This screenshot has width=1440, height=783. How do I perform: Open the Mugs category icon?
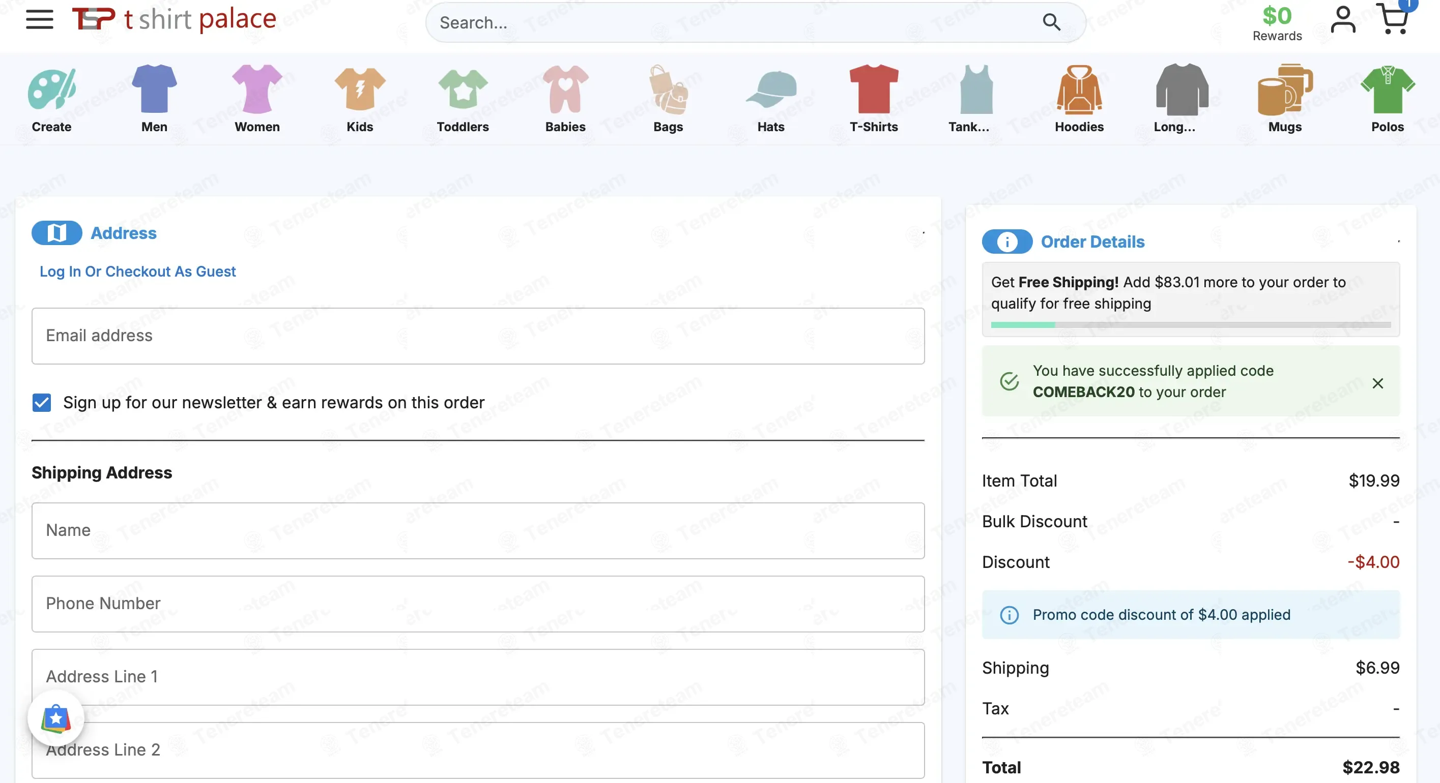pos(1285,89)
